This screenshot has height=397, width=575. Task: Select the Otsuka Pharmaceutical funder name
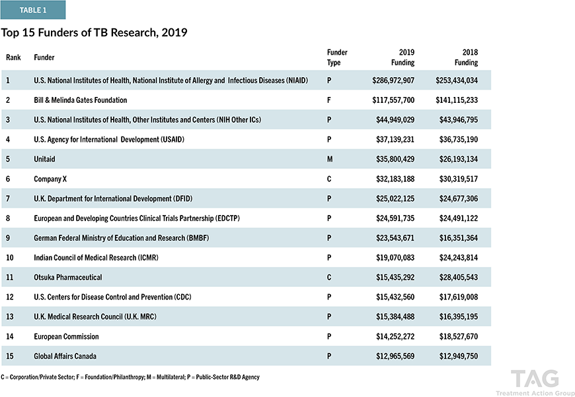(68, 278)
